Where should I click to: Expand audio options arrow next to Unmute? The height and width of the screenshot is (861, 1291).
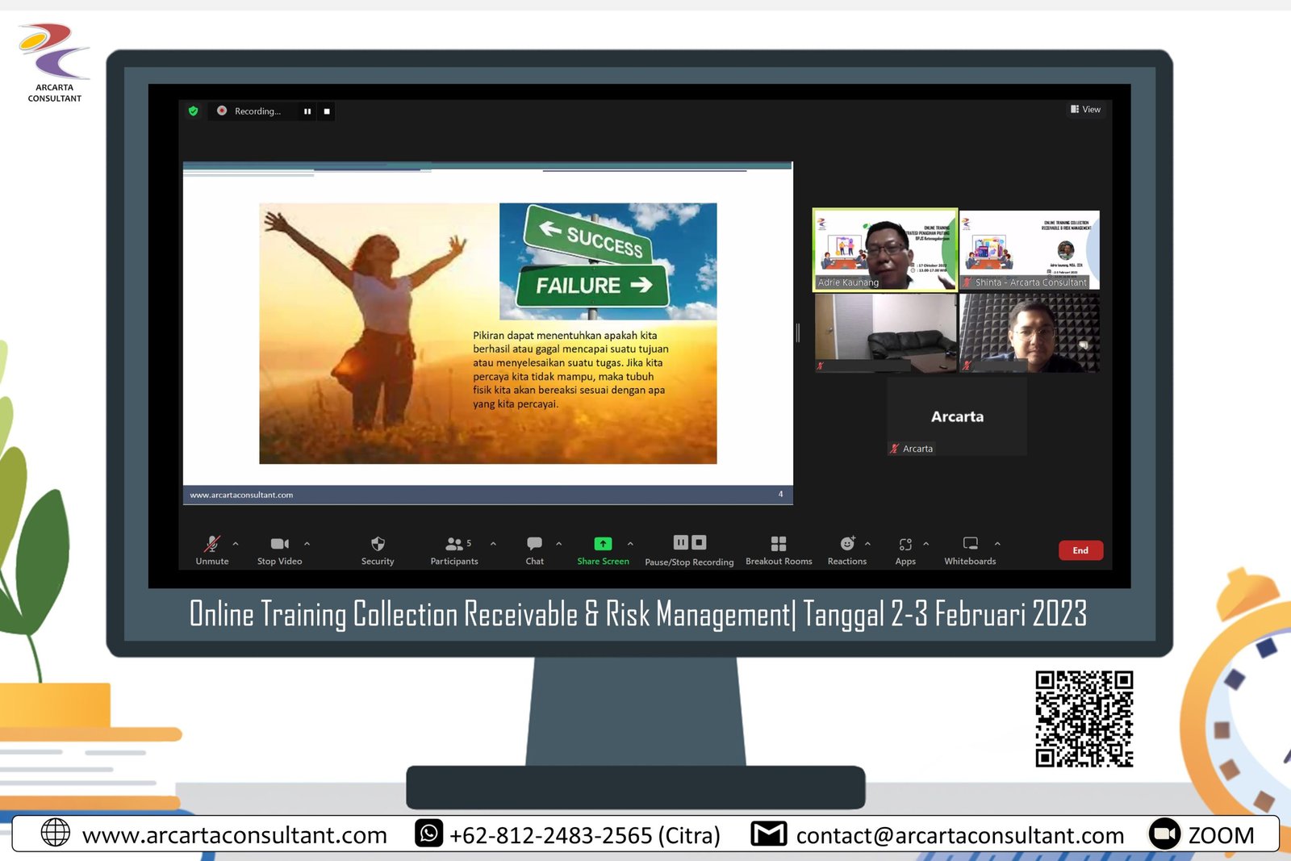click(236, 544)
